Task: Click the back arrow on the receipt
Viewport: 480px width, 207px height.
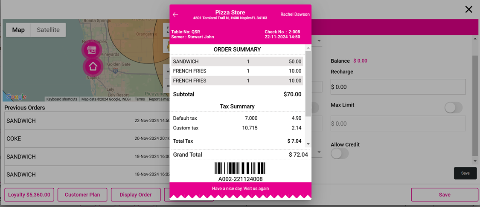Action: pos(175,14)
